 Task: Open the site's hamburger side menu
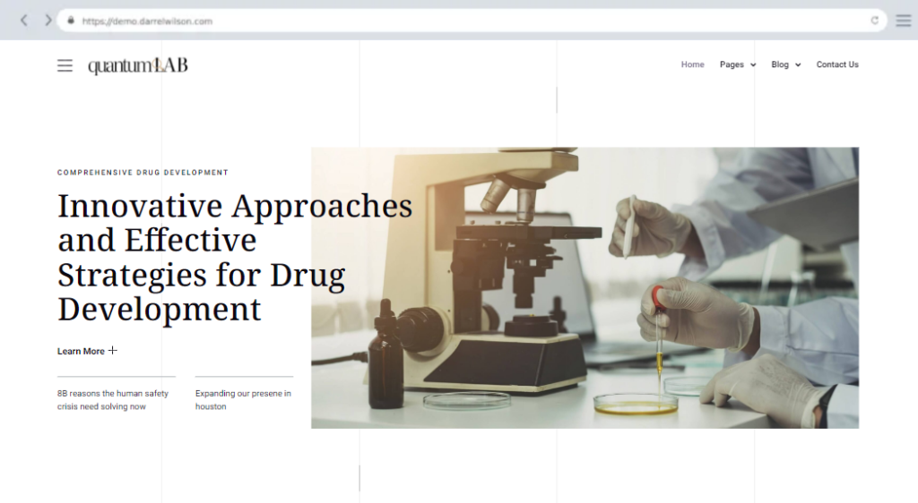pyautogui.click(x=65, y=65)
